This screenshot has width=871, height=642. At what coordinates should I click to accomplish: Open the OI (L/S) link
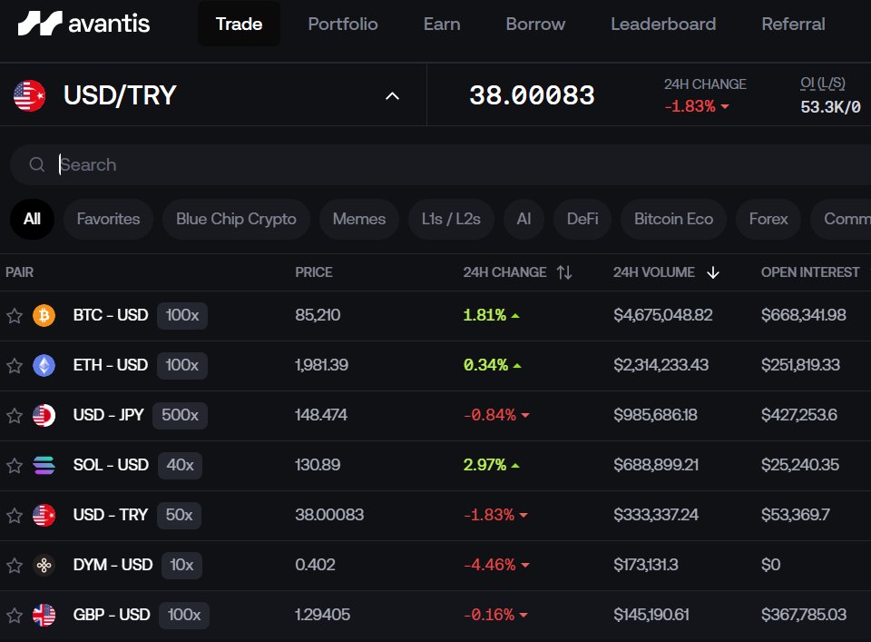click(821, 82)
